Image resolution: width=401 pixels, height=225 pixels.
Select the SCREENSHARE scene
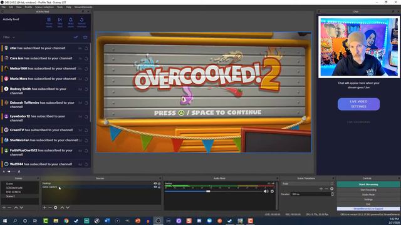point(14,187)
